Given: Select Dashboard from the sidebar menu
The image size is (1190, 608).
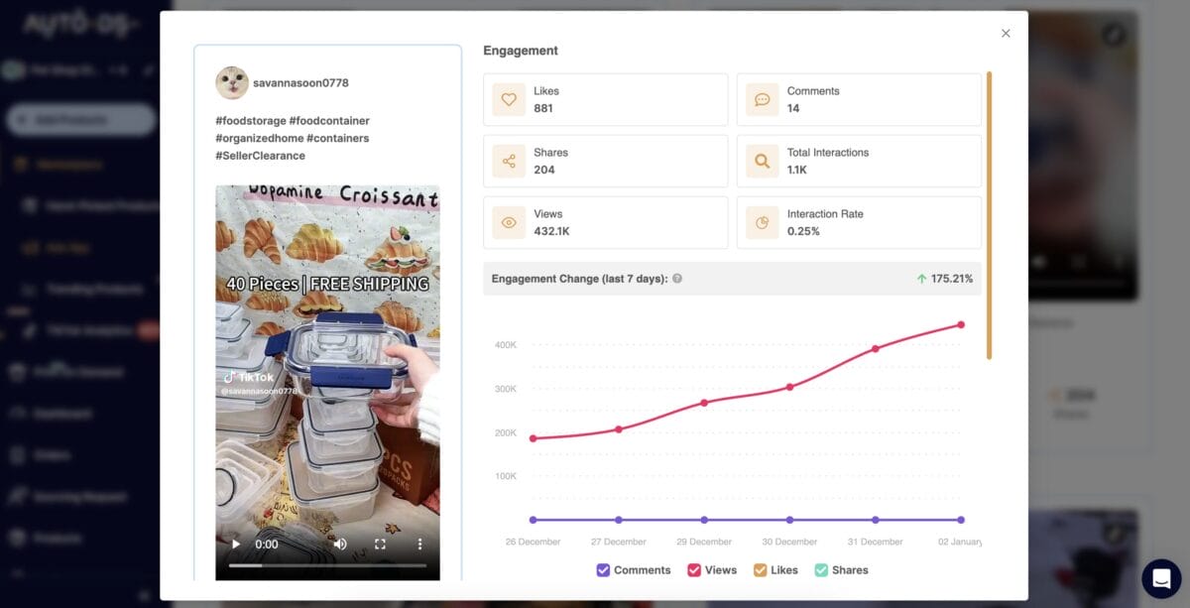Looking at the screenshot, I should [59, 414].
